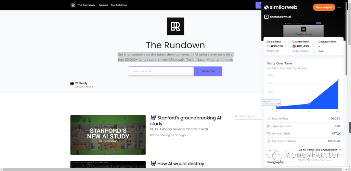Click the 677.2K Monthly Visits value
The height and width of the screenshot is (171, 351).
[336, 134]
